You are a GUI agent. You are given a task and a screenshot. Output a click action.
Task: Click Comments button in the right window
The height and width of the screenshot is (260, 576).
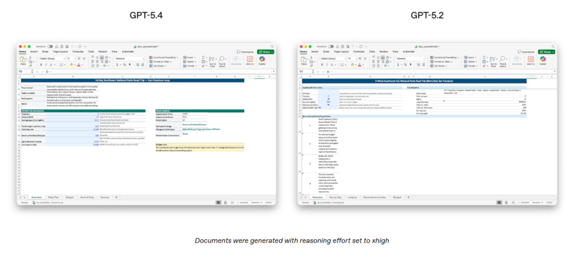(x=525, y=51)
